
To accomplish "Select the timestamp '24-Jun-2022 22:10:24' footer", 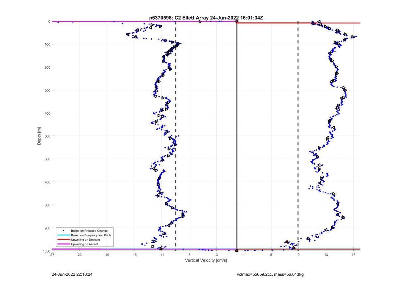I will (x=72, y=274).
